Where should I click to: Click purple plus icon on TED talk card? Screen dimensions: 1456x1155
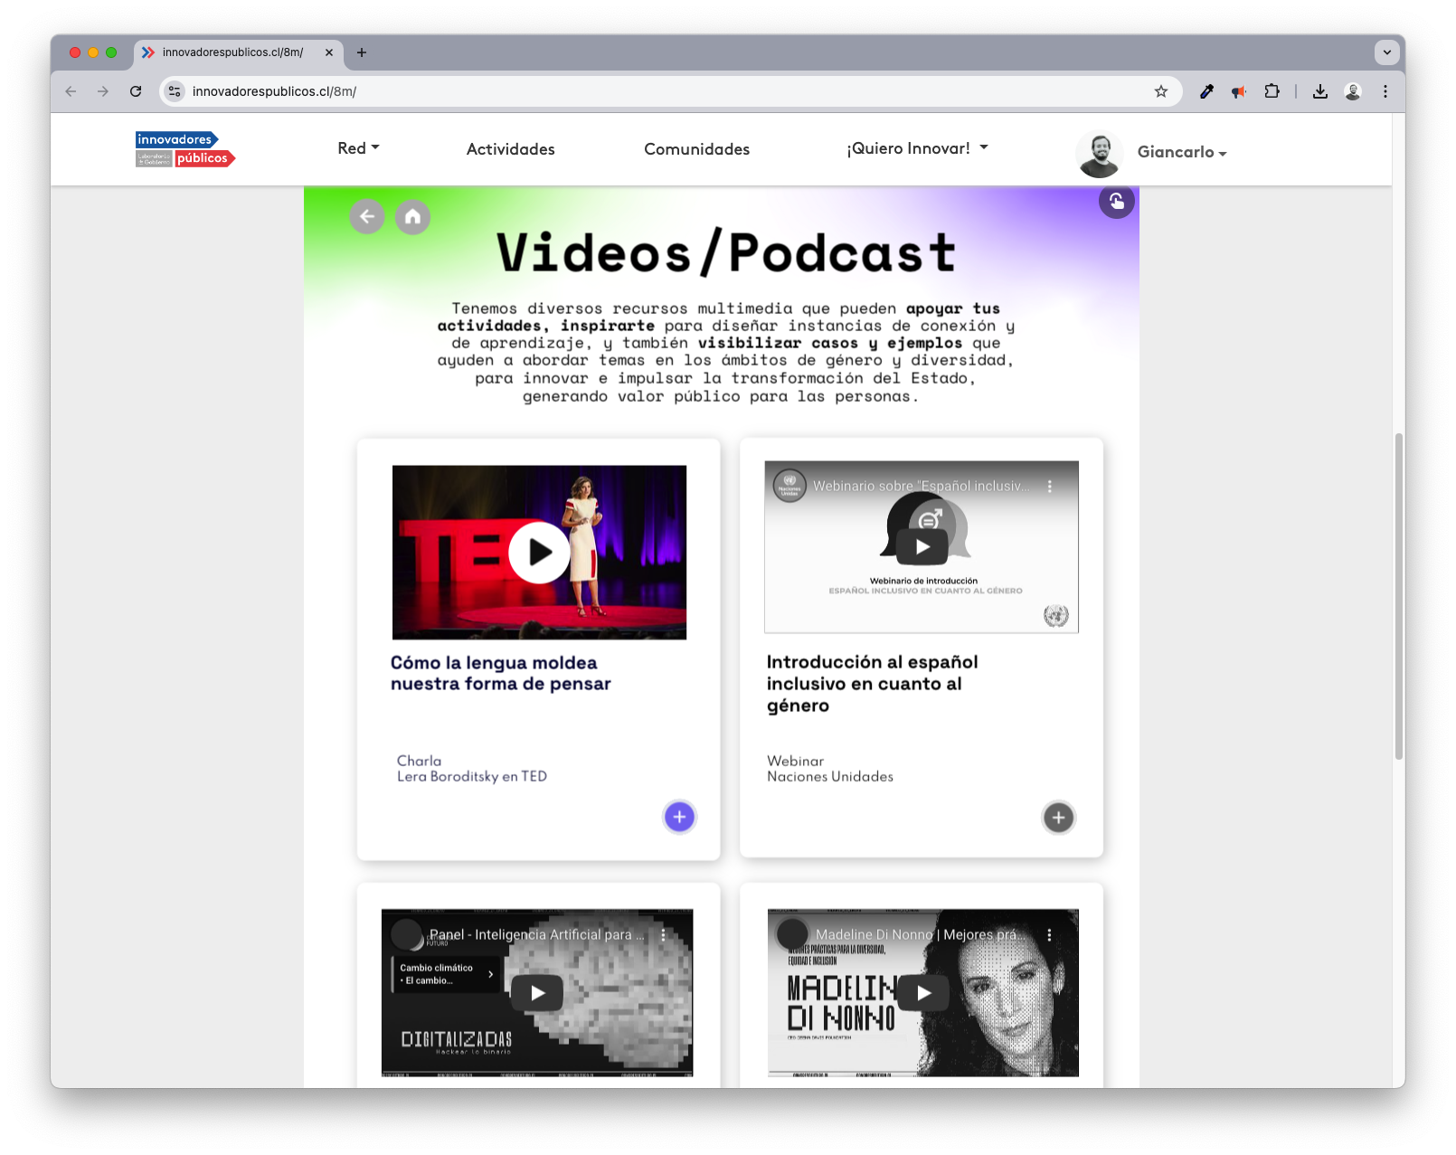679,817
